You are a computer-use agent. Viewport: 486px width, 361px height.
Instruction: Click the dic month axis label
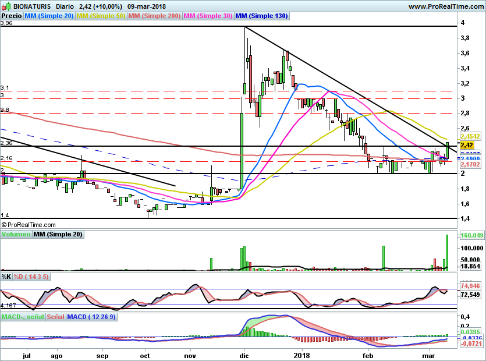point(244,356)
